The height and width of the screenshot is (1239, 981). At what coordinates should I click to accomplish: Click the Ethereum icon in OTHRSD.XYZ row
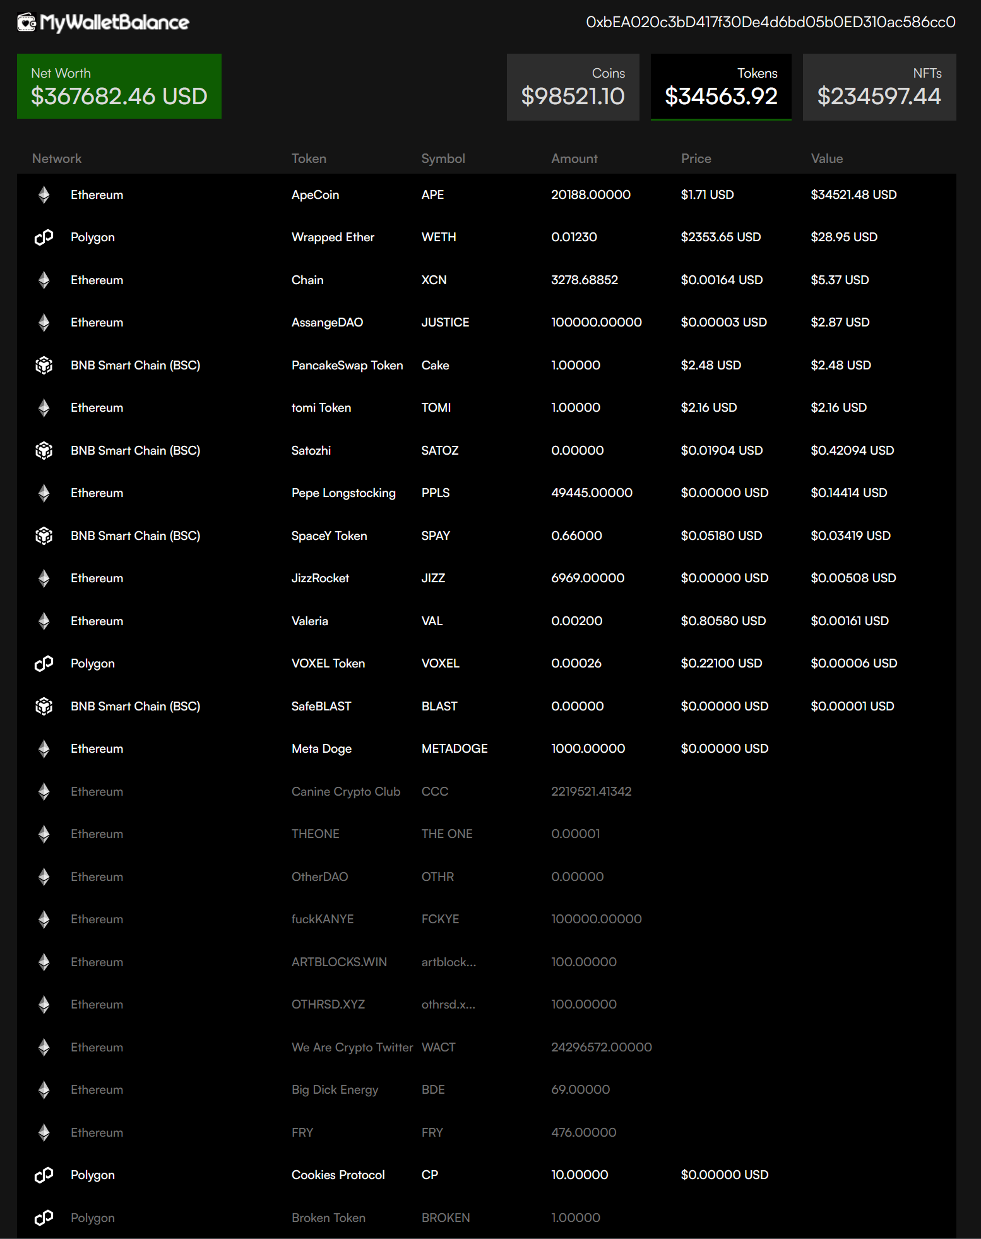(44, 1005)
